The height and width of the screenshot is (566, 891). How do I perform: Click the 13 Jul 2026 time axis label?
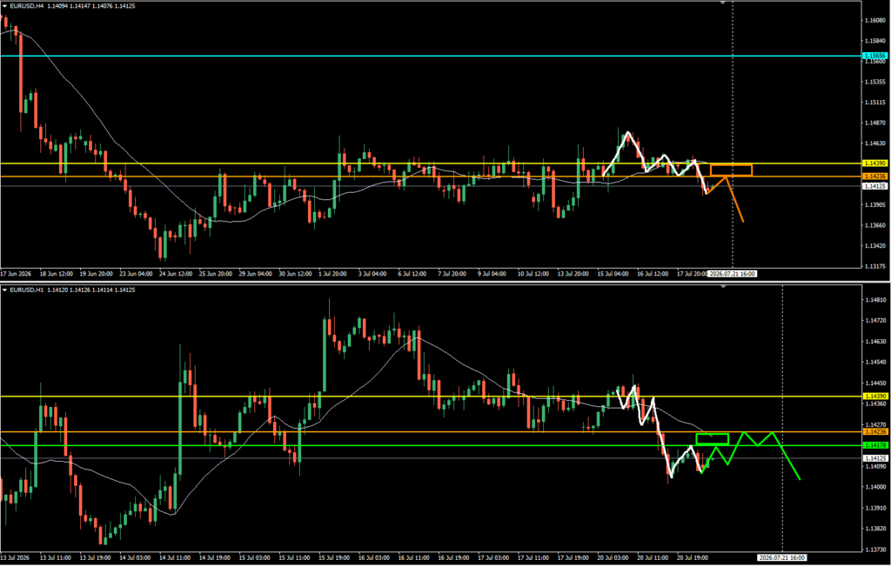point(16,557)
